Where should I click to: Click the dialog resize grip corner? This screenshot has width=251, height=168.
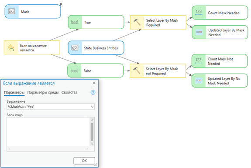(96, 165)
